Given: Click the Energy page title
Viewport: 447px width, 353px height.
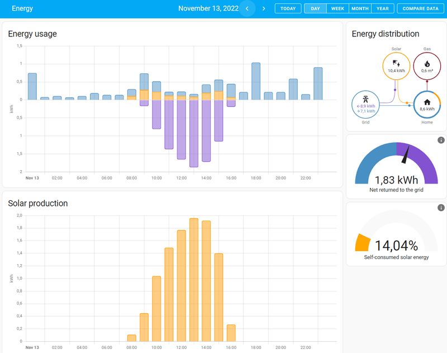Looking at the screenshot, I should 22,8.
